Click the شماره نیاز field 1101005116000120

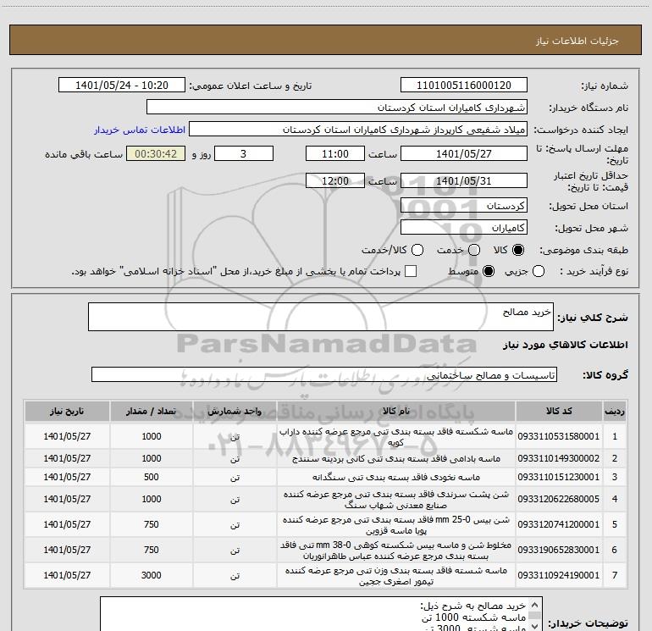click(464, 86)
